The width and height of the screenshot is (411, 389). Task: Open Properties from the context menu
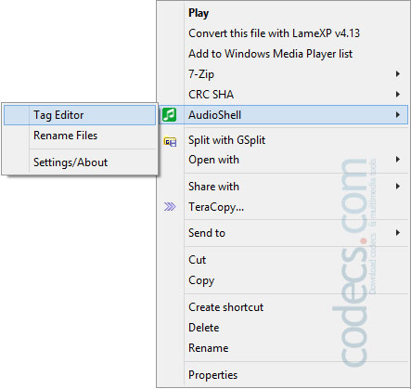click(x=283, y=375)
